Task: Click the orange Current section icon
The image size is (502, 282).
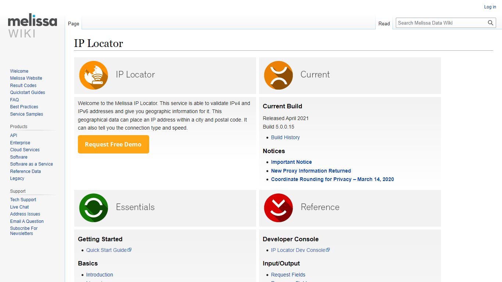Action: (279, 75)
